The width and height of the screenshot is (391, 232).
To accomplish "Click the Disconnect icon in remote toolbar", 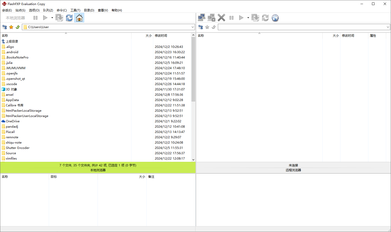I will tap(212, 18).
